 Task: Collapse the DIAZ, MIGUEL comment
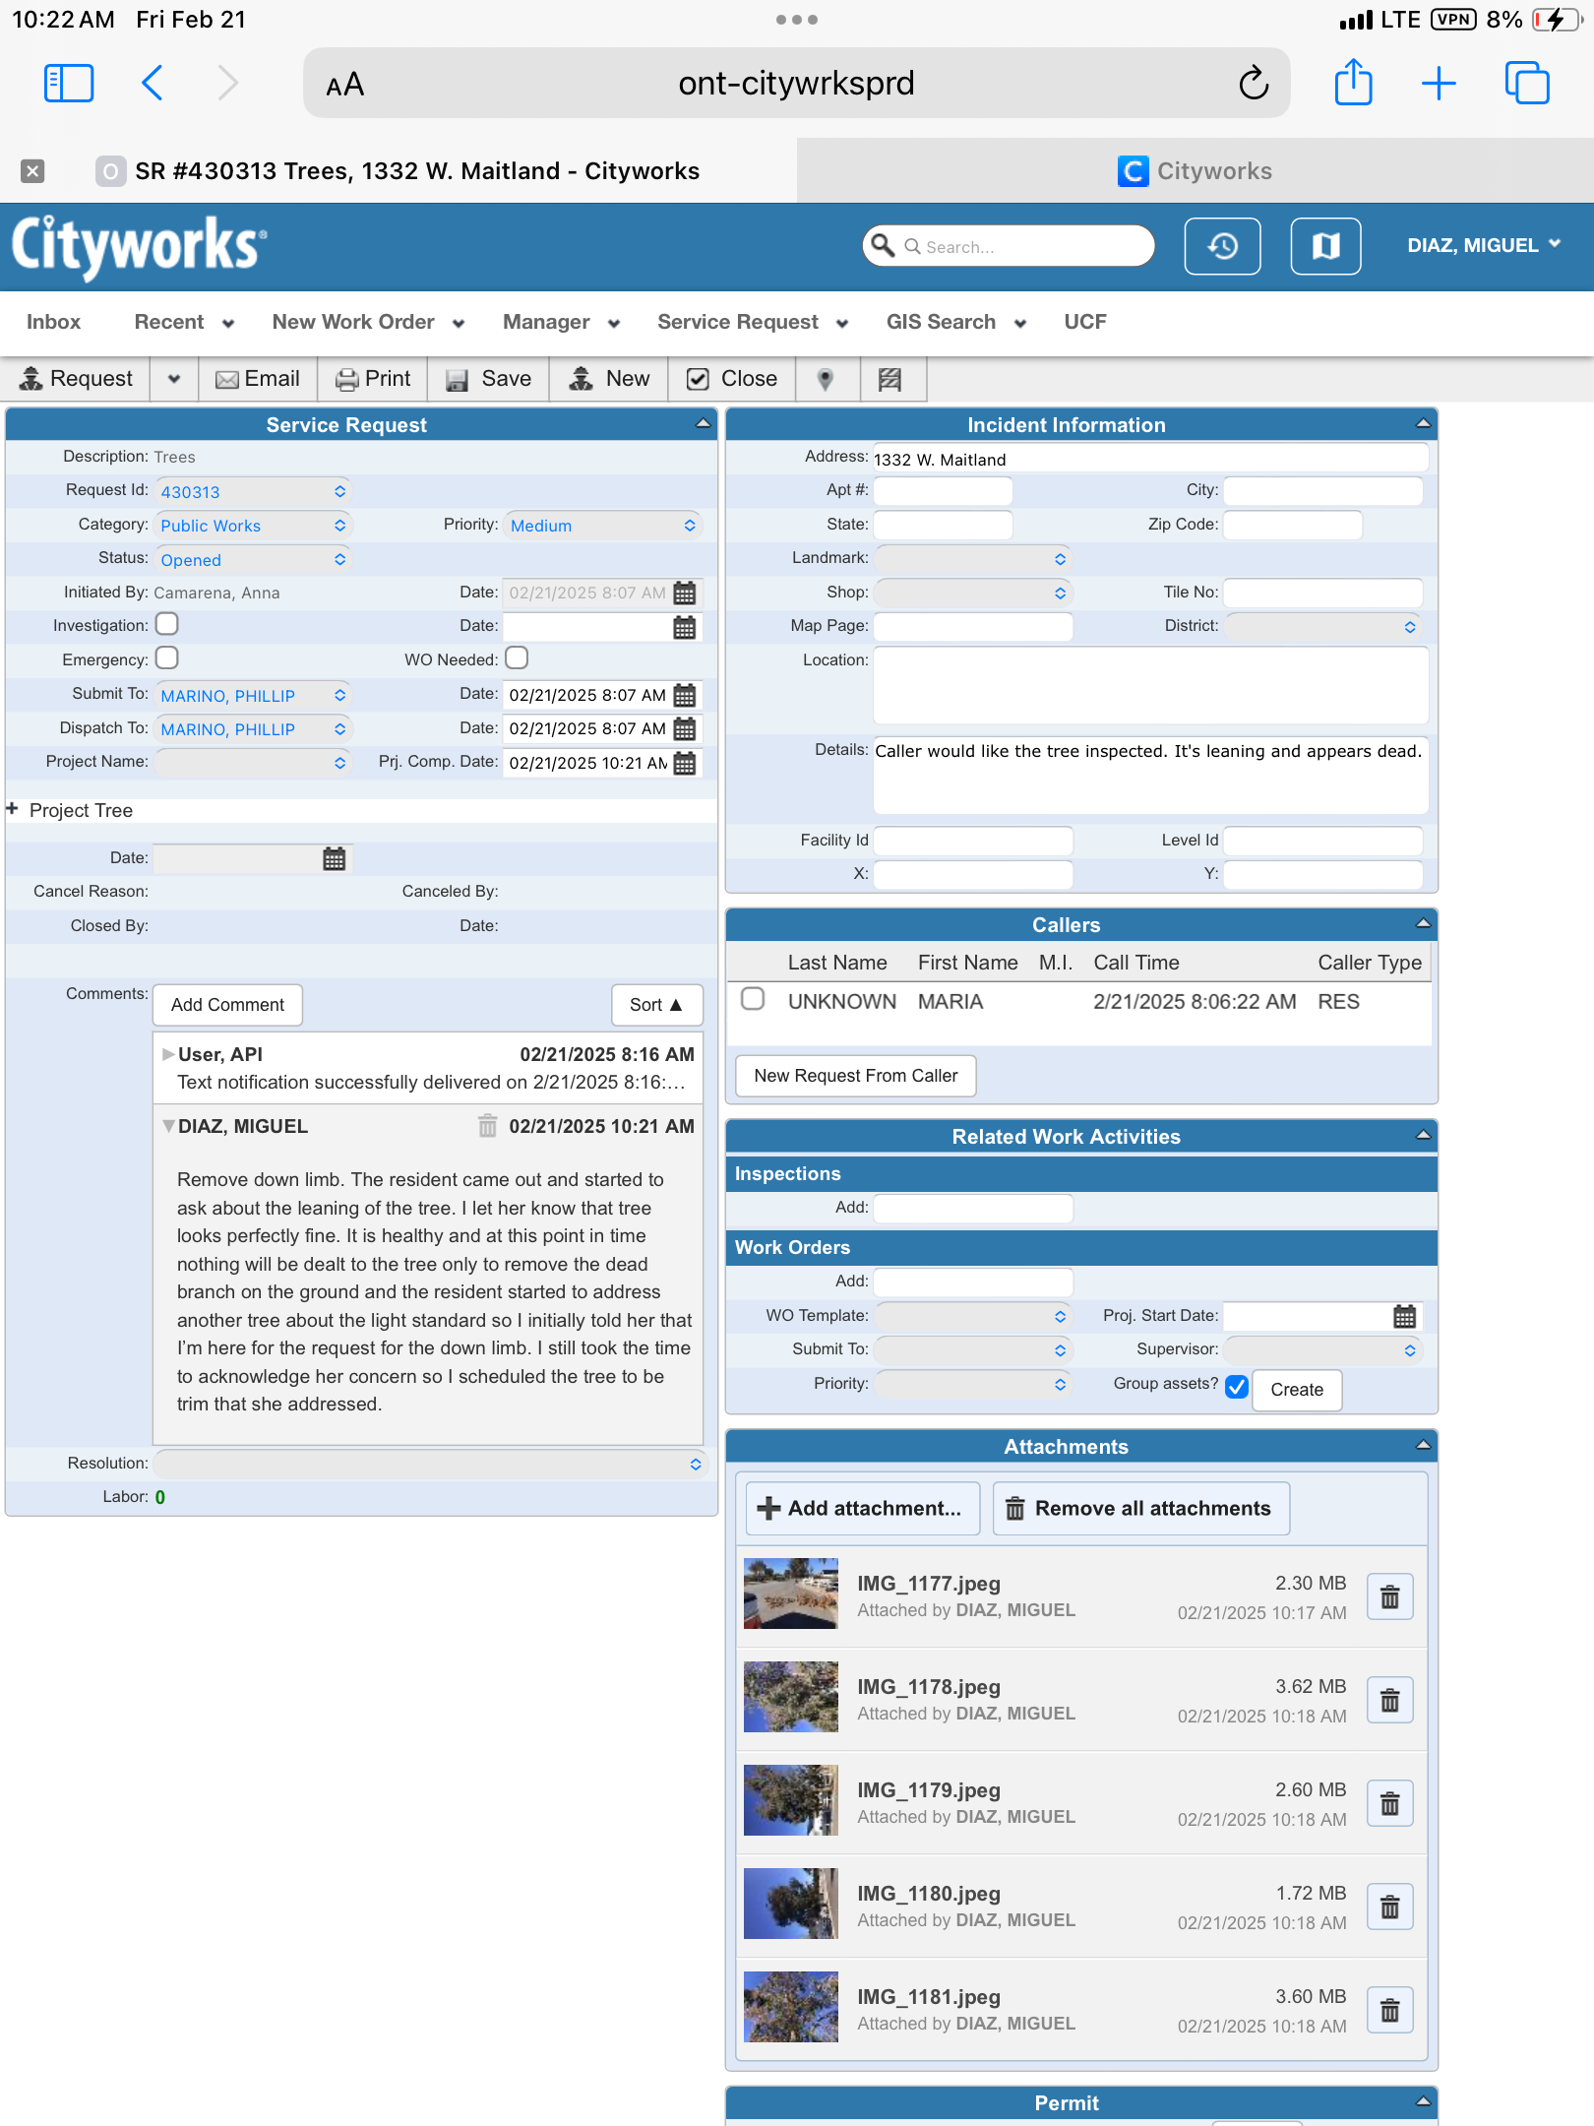tap(168, 1126)
